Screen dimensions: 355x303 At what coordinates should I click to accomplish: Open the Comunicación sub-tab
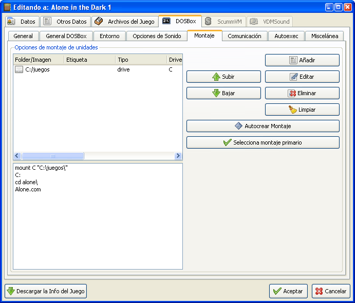[245, 36]
